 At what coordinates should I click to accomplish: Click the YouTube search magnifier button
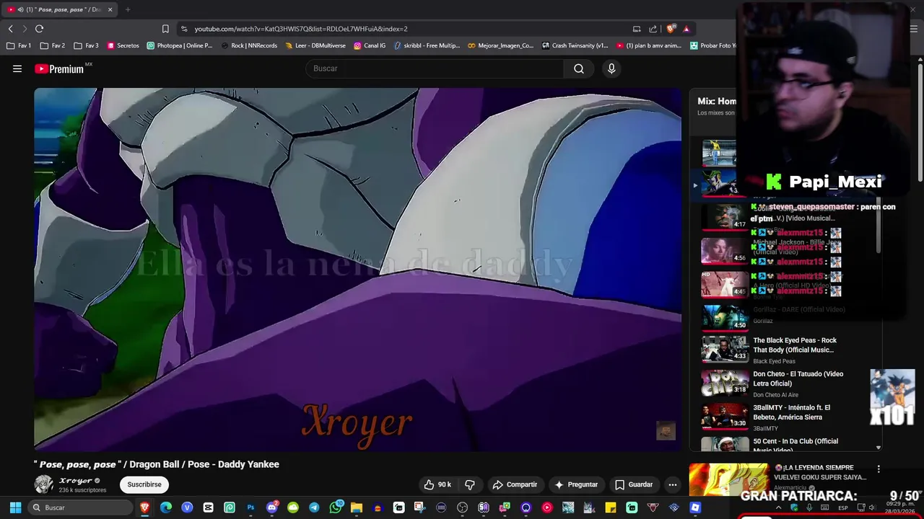579,68
